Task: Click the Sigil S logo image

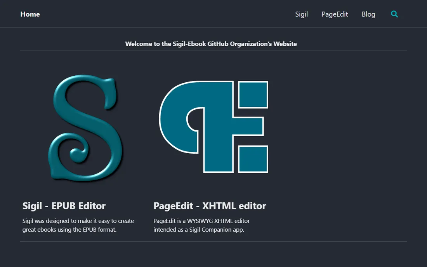Action: (x=85, y=128)
